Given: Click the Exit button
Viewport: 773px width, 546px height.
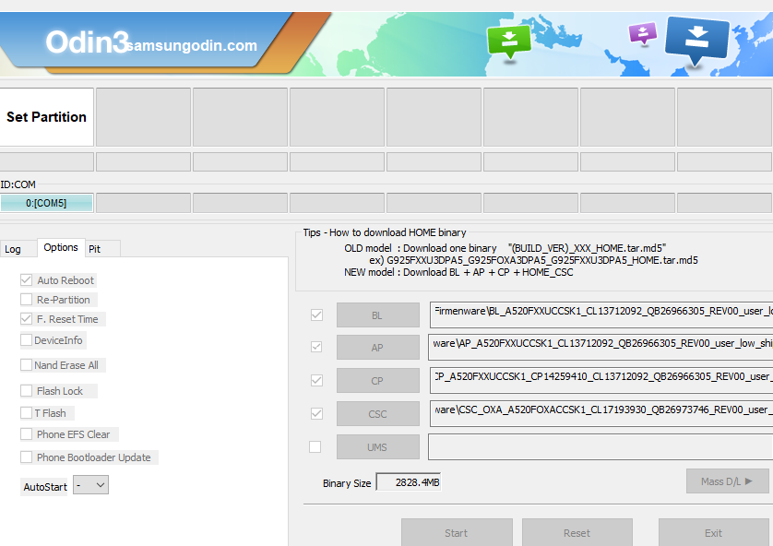Looking at the screenshot, I should pos(713,533).
